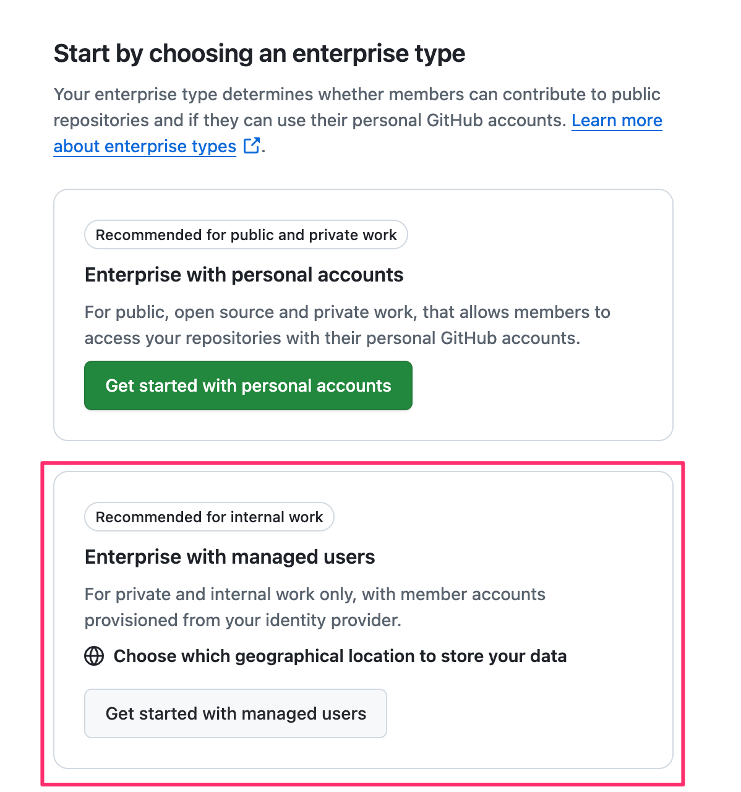Screen dimensions: 741x792
Task: Click the words 'Learn more' in the link
Action: tap(616, 121)
